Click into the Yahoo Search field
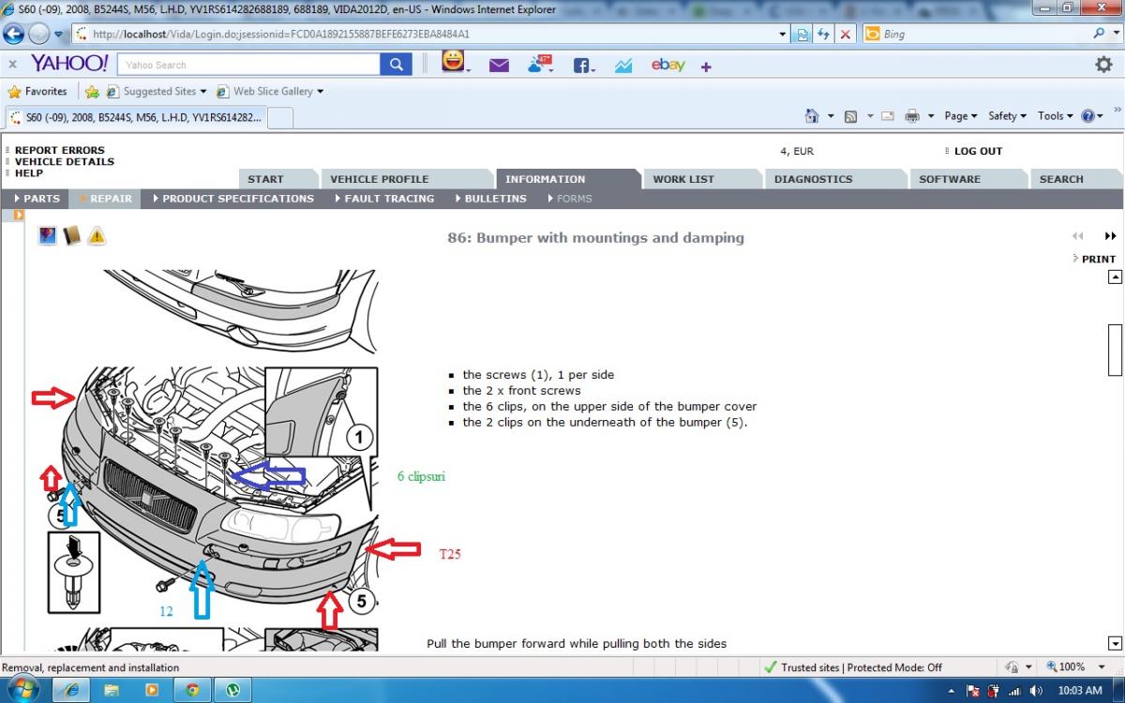The width and height of the screenshot is (1125, 703). tap(250, 65)
